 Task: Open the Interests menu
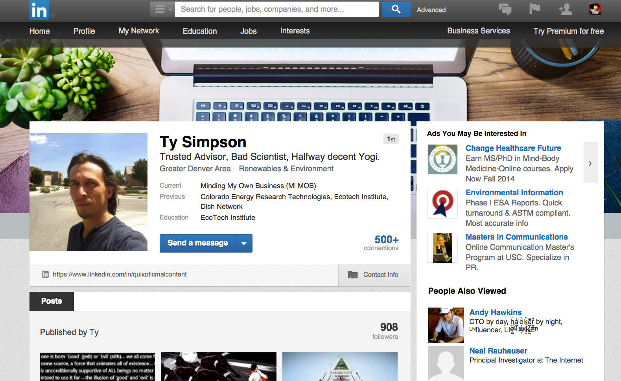pyautogui.click(x=295, y=31)
